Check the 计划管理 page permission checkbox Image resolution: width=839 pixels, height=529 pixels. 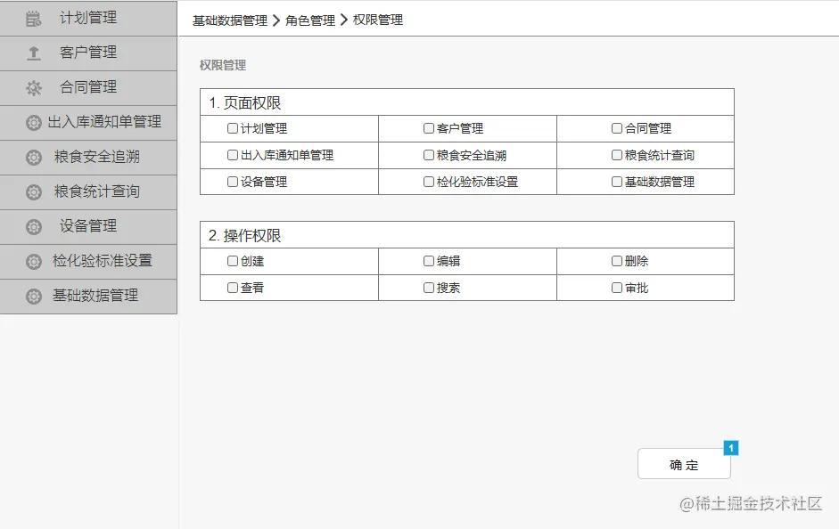232,128
